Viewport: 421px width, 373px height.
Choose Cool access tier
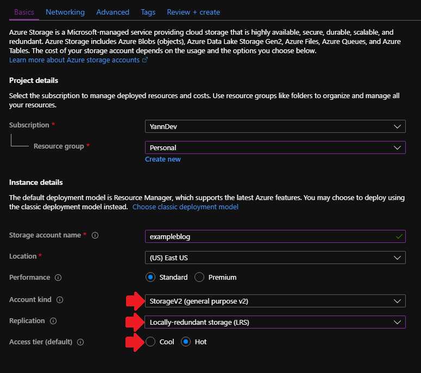tap(150, 342)
